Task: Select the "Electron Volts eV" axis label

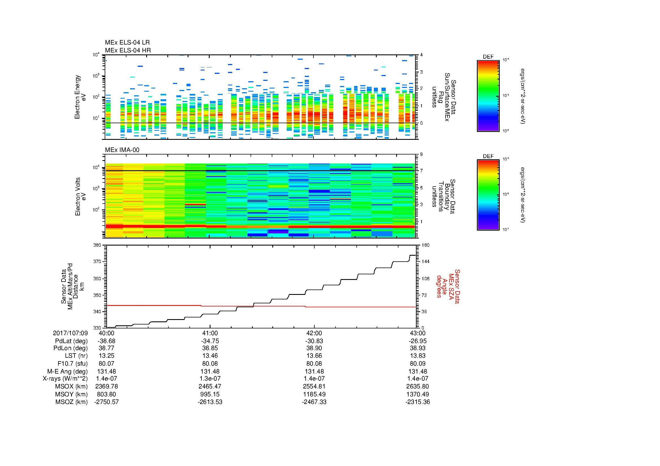Action: coord(80,196)
